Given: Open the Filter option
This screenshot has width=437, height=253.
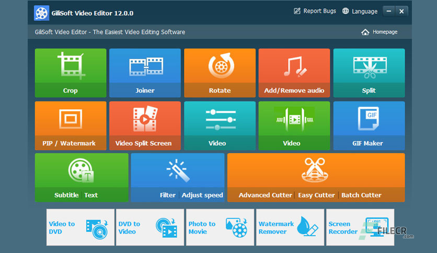Looking at the screenshot, I should pos(167,195).
